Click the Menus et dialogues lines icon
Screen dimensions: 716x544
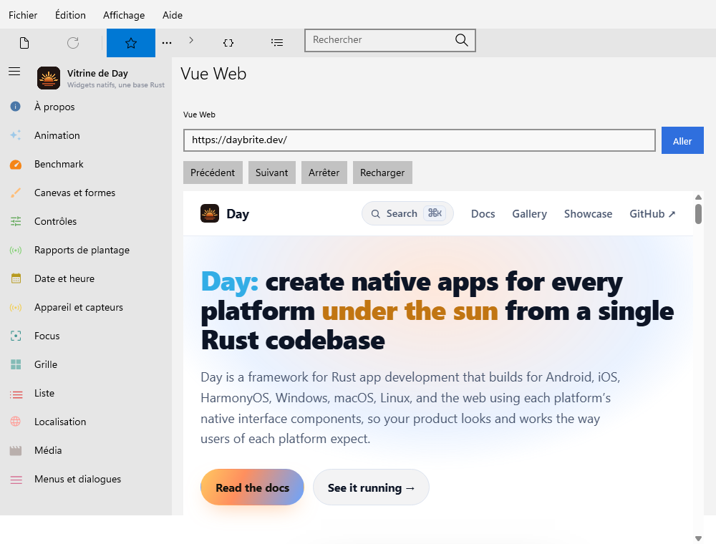click(x=16, y=480)
